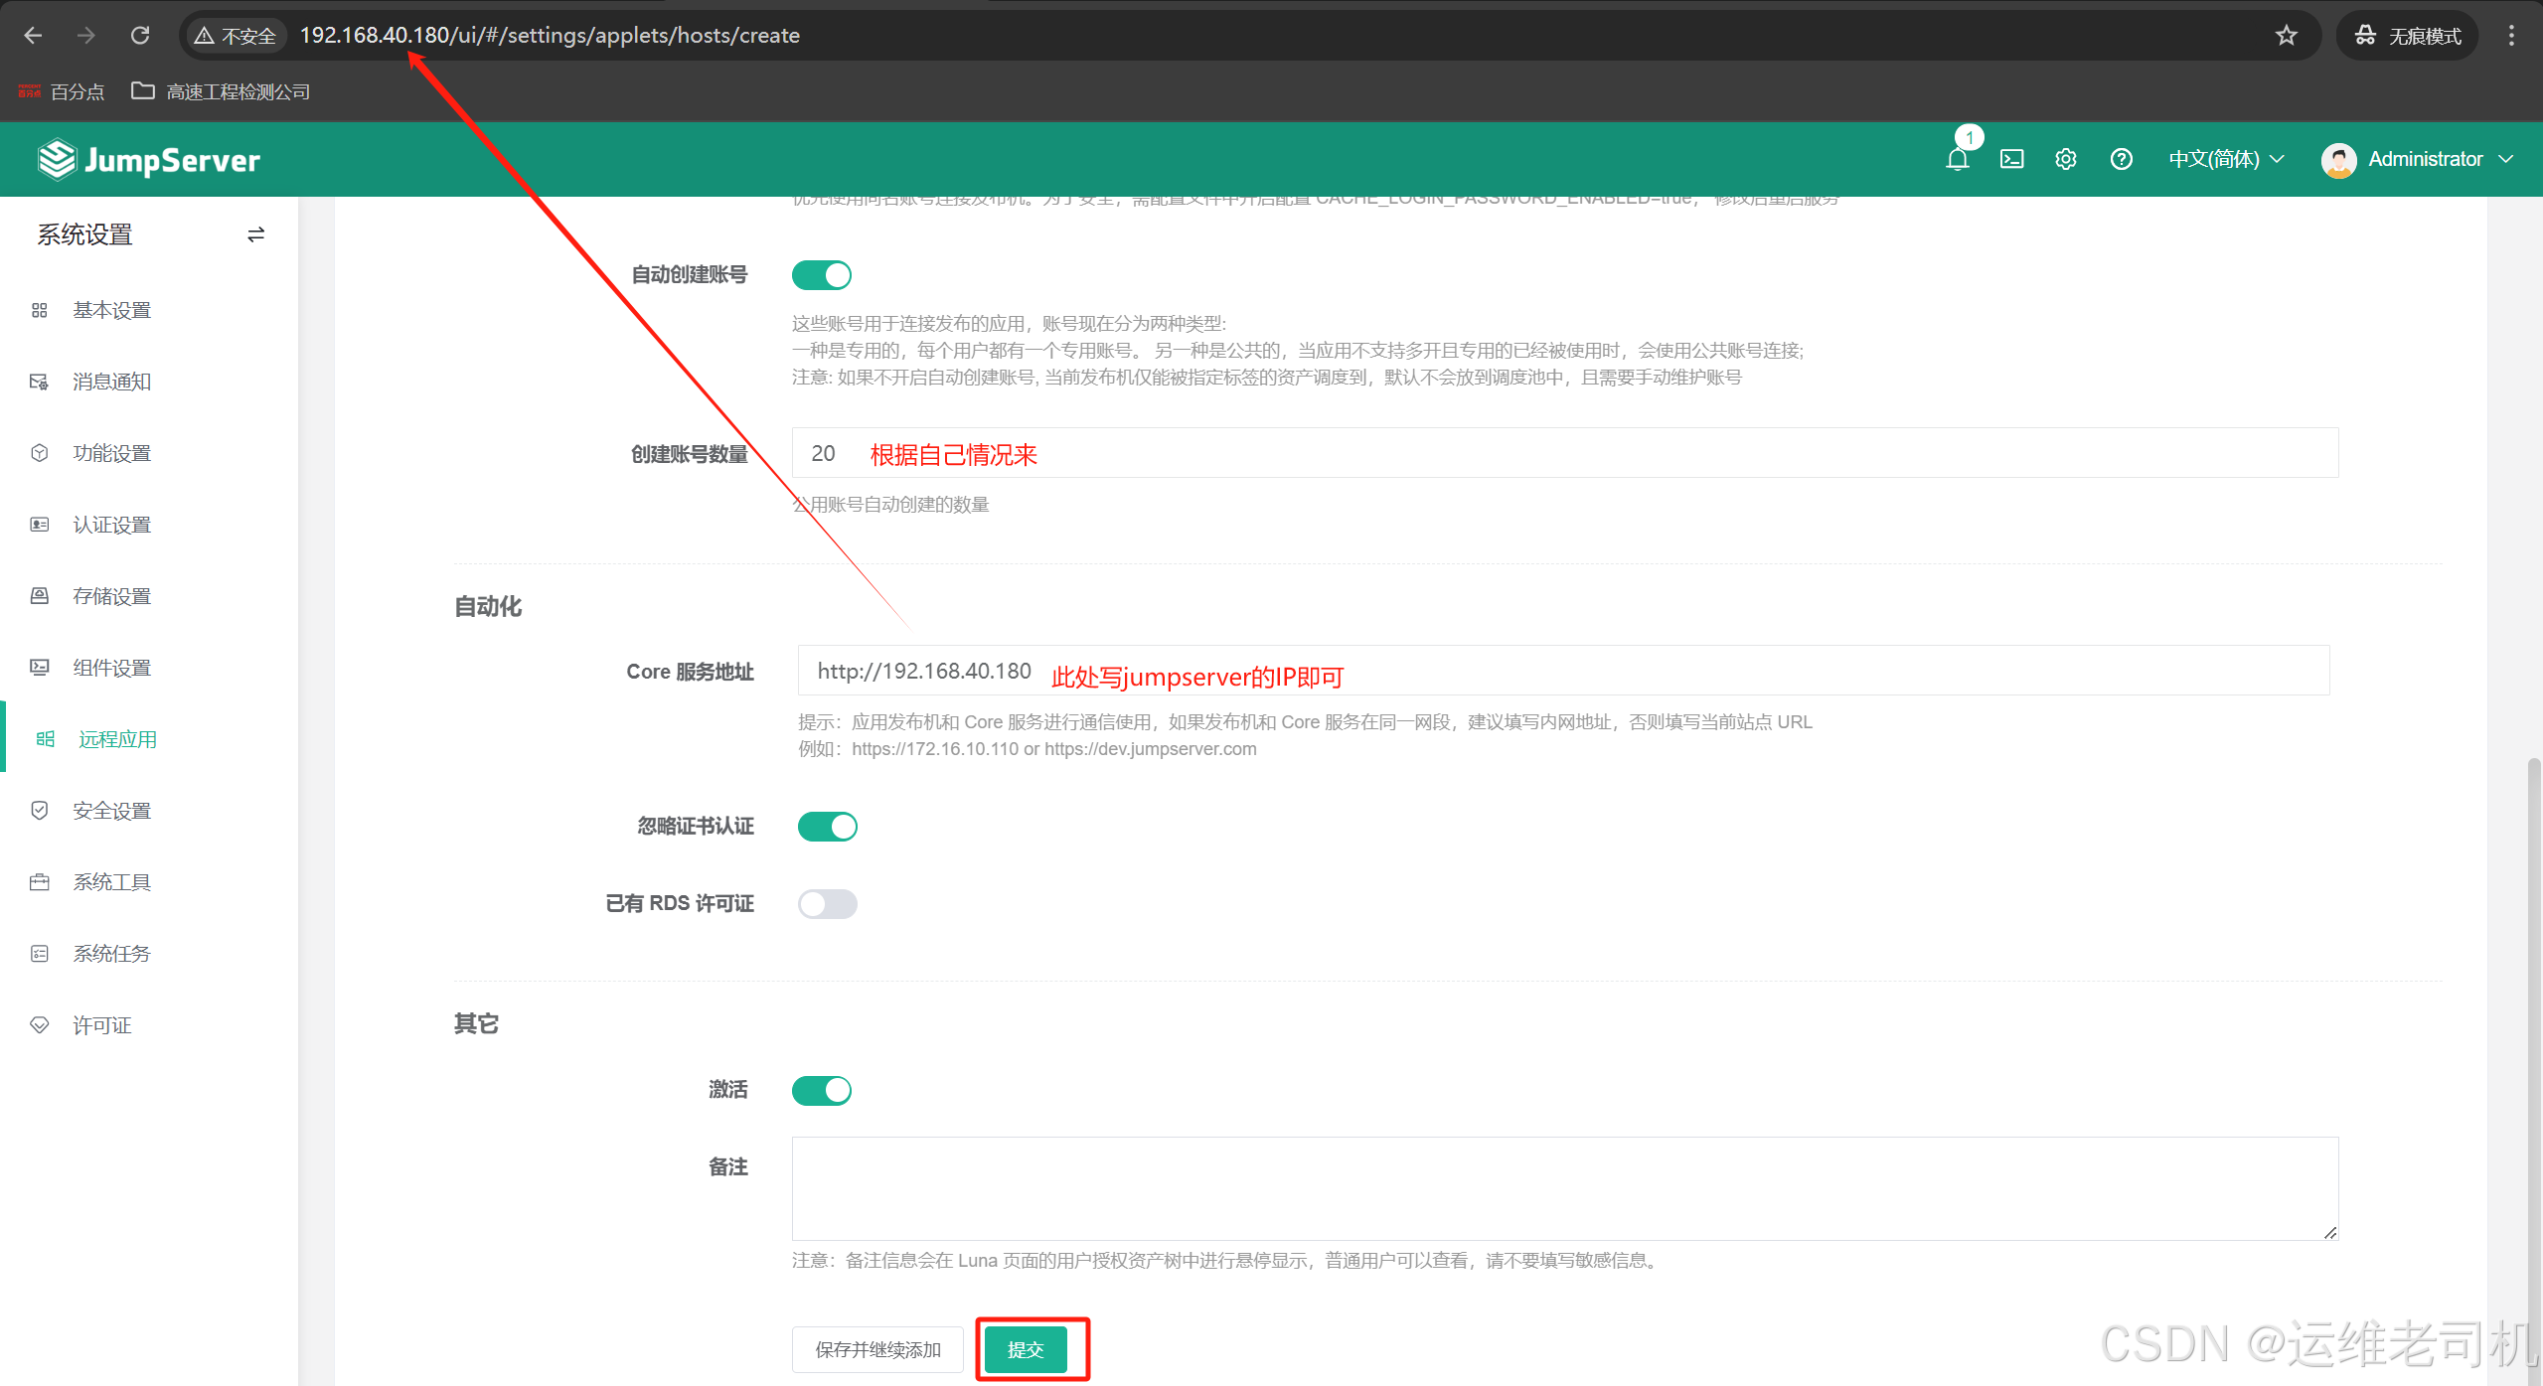Bookmark this page with star icon
Screen dimensions: 2543x1386
pyautogui.click(x=2286, y=36)
